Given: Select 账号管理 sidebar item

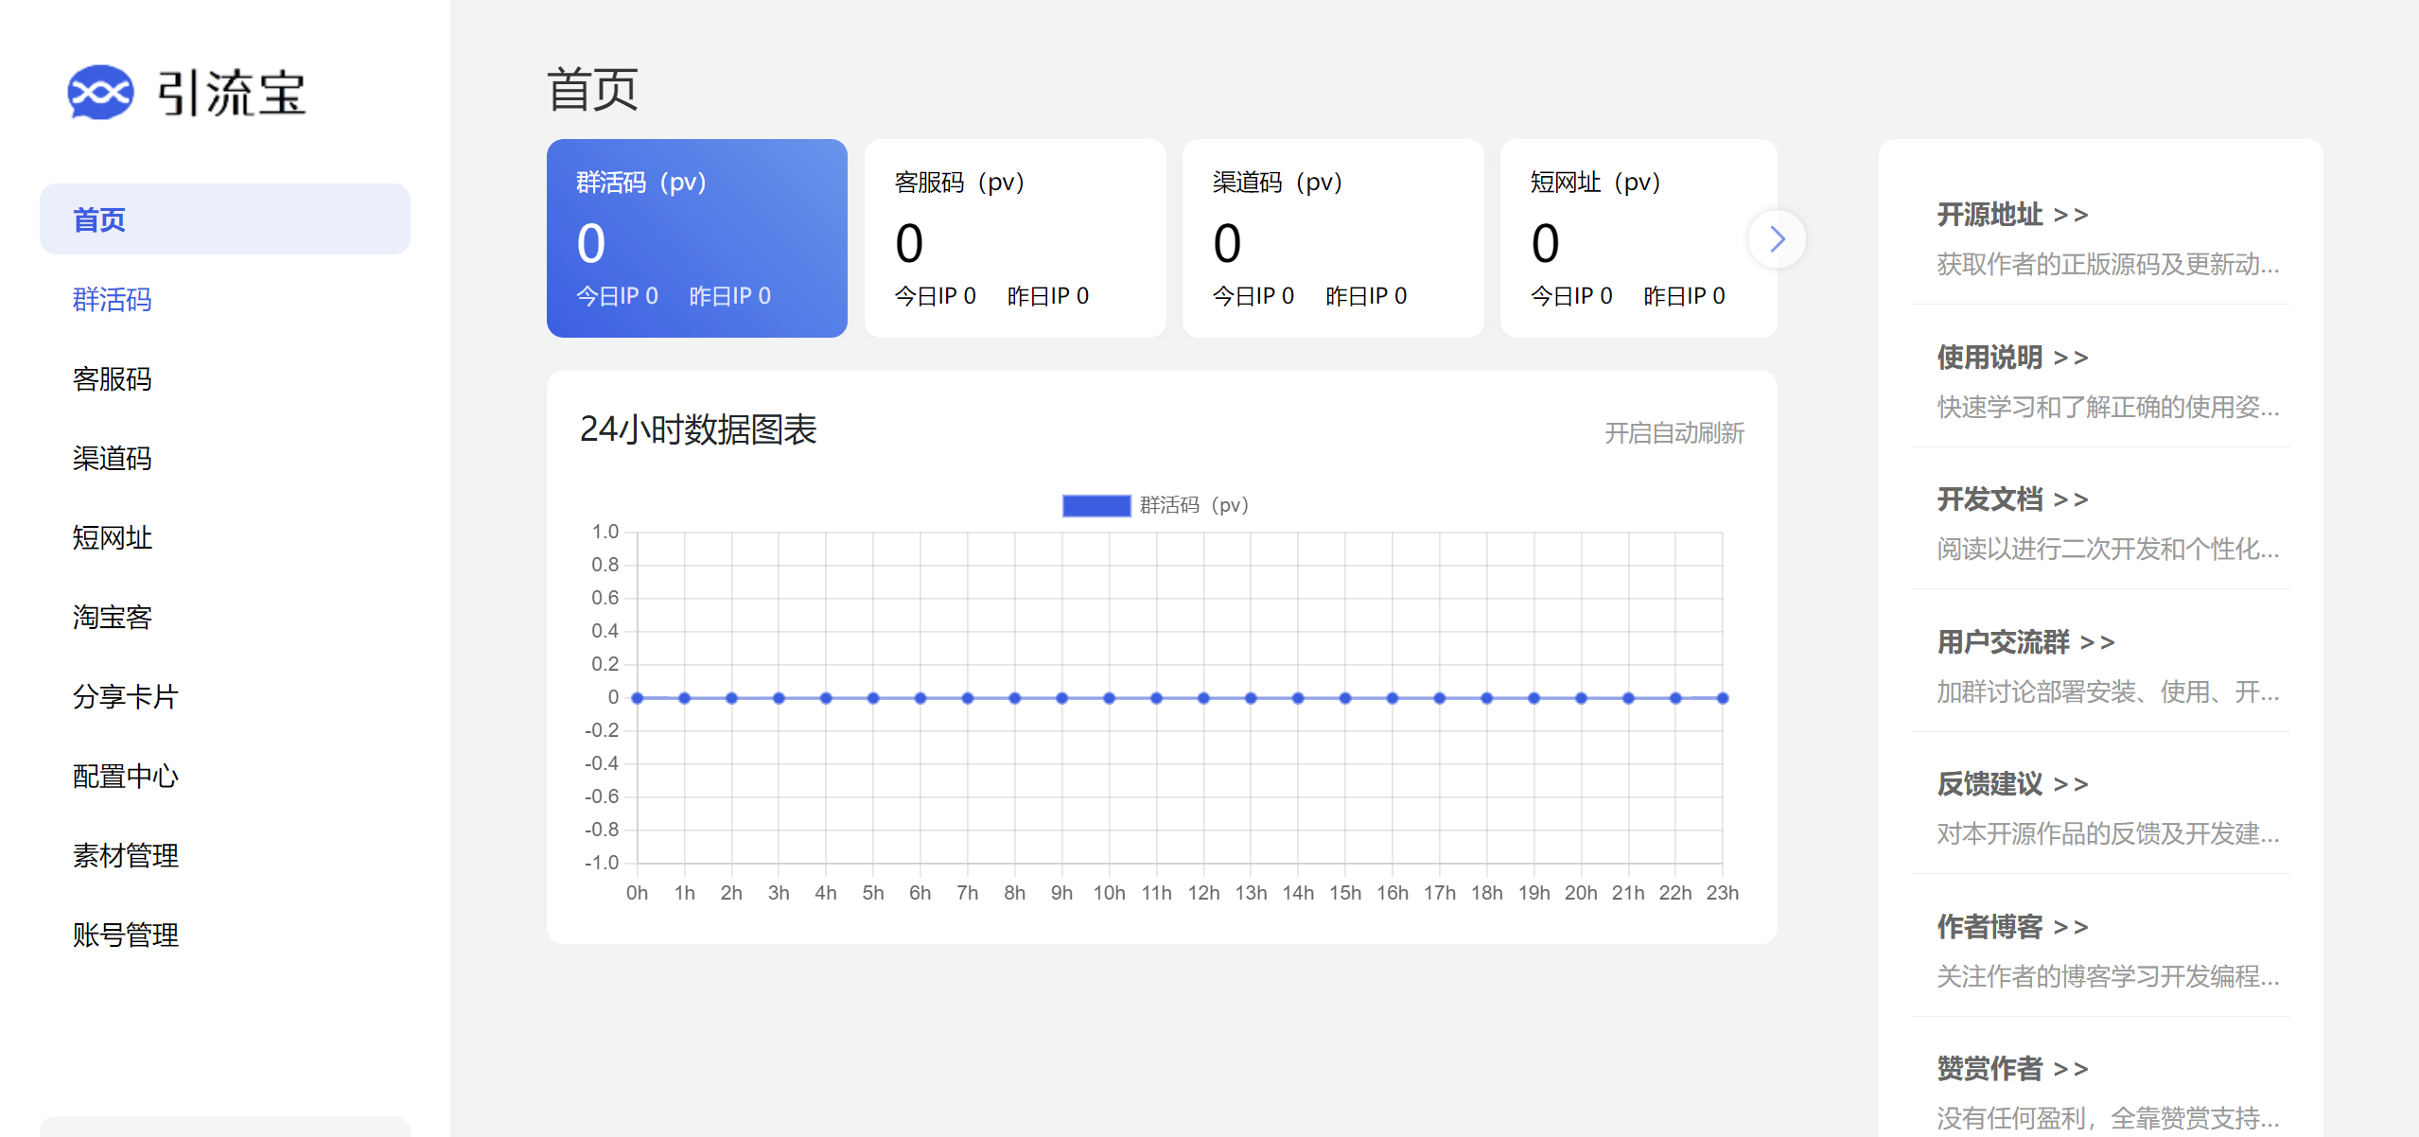Looking at the screenshot, I should (125, 936).
